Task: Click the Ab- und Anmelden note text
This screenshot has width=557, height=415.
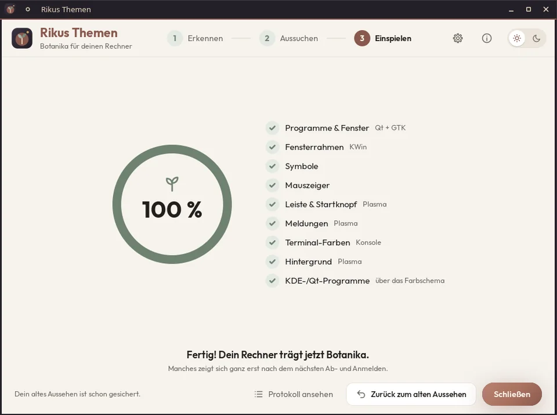Action: [278, 369]
